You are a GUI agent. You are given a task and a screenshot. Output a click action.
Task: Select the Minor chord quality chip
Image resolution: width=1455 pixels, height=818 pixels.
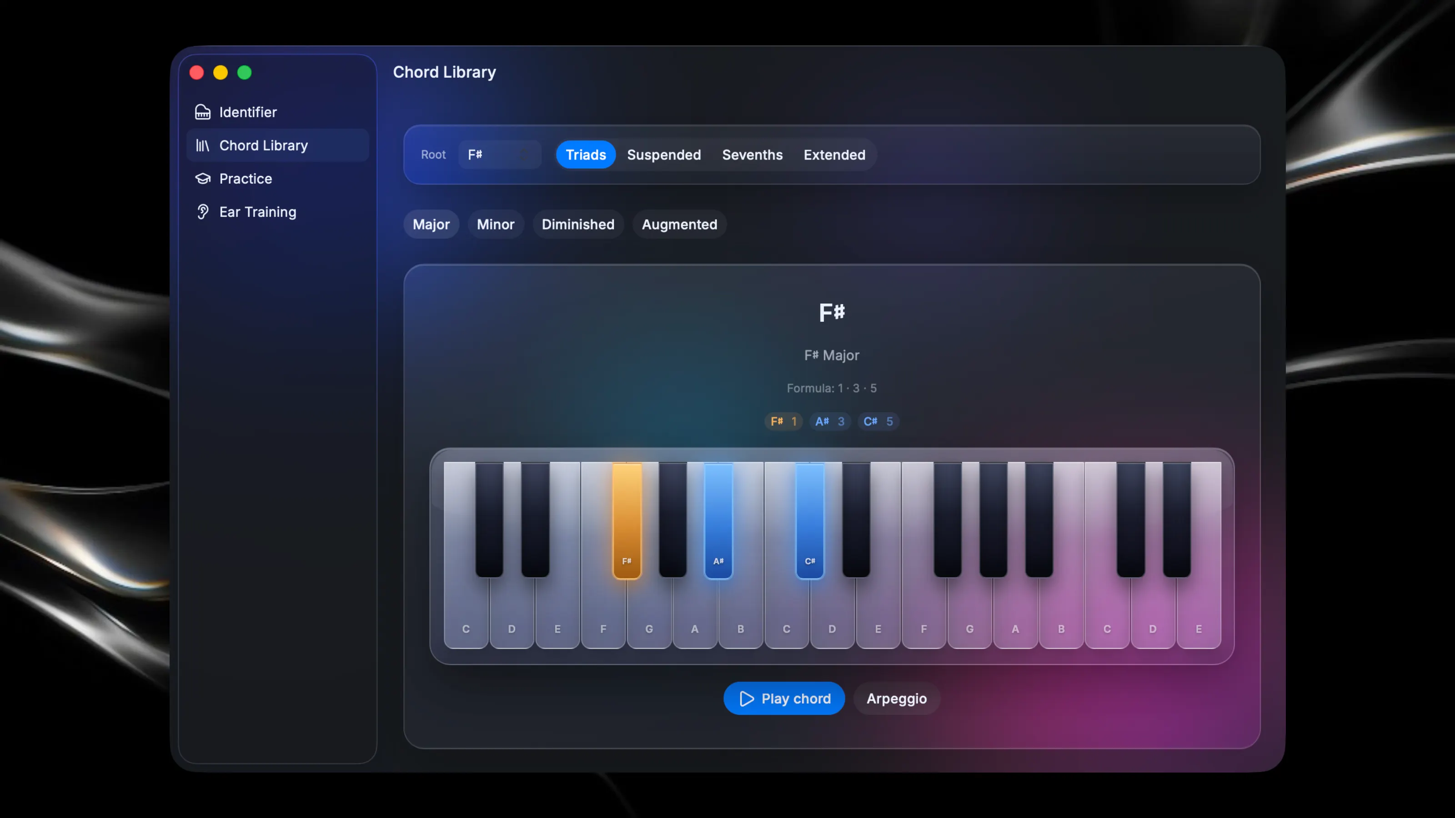pyautogui.click(x=495, y=224)
